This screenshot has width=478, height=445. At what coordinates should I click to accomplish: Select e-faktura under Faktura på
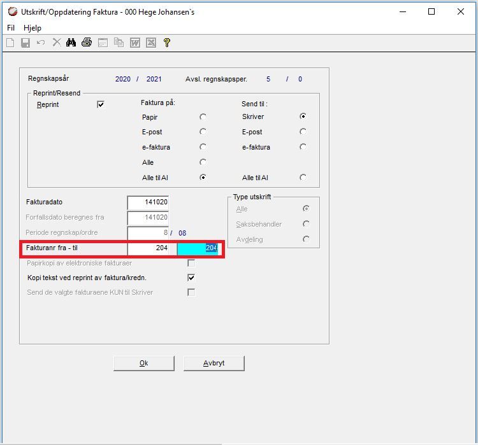(x=203, y=147)
